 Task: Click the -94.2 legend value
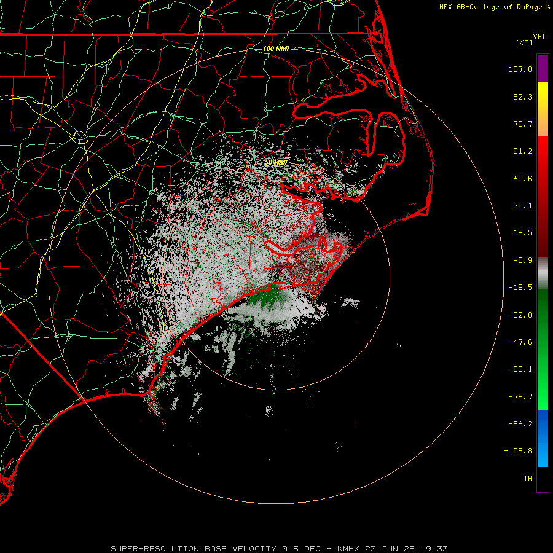click(x=520, y=423)
